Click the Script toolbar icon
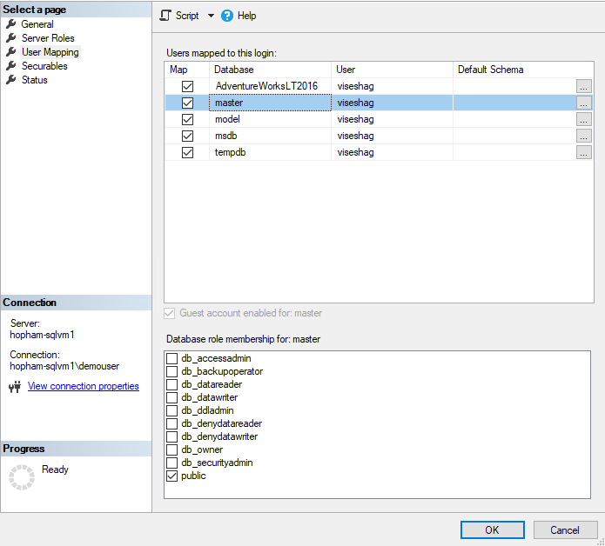Screen dimensions: 605x546 point(165,16)
